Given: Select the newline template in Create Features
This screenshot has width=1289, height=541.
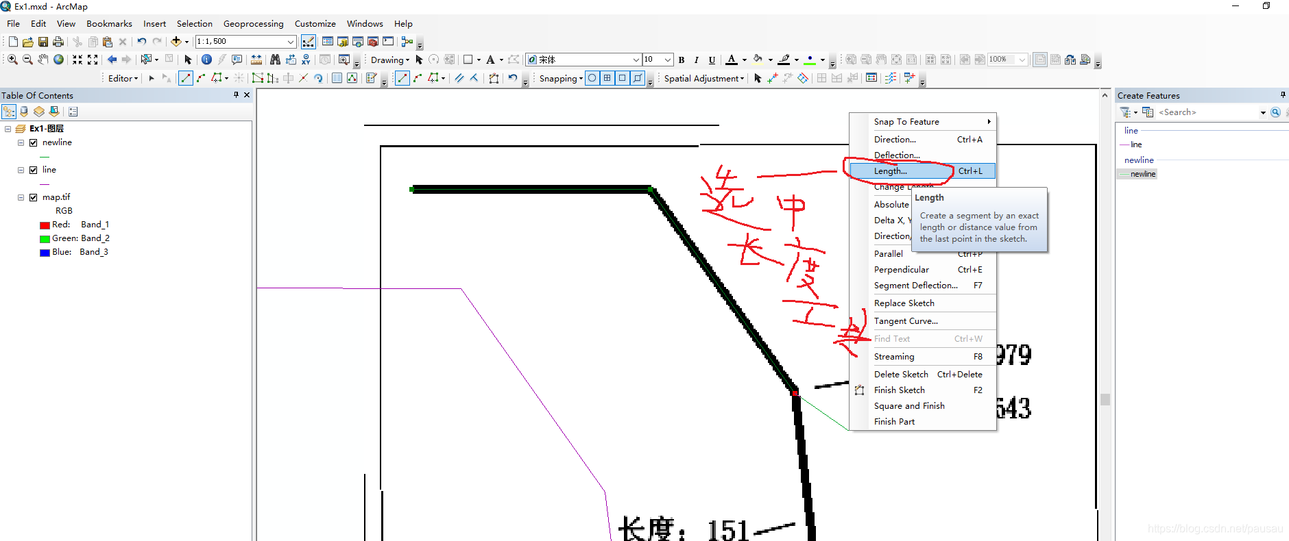Looking at the screenshot, I should tap(1138, 174).
